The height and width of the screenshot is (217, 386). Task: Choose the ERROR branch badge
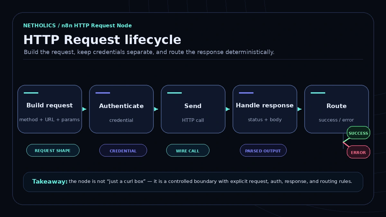358,152
